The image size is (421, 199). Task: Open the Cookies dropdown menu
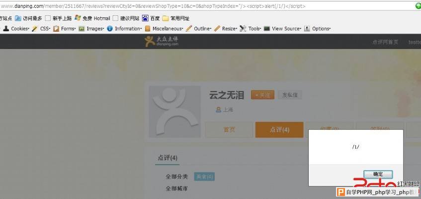(20, 28)
